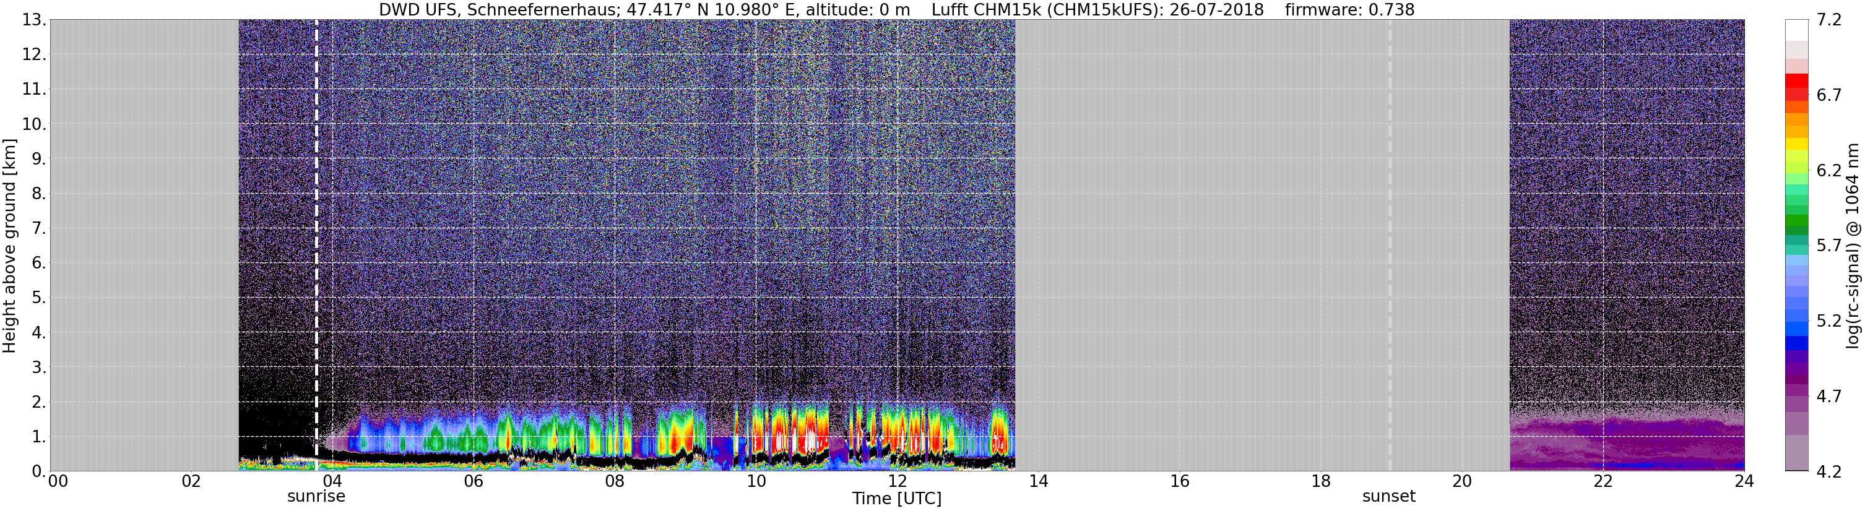Click the 04 tick label on the time axis

(332, 481)
